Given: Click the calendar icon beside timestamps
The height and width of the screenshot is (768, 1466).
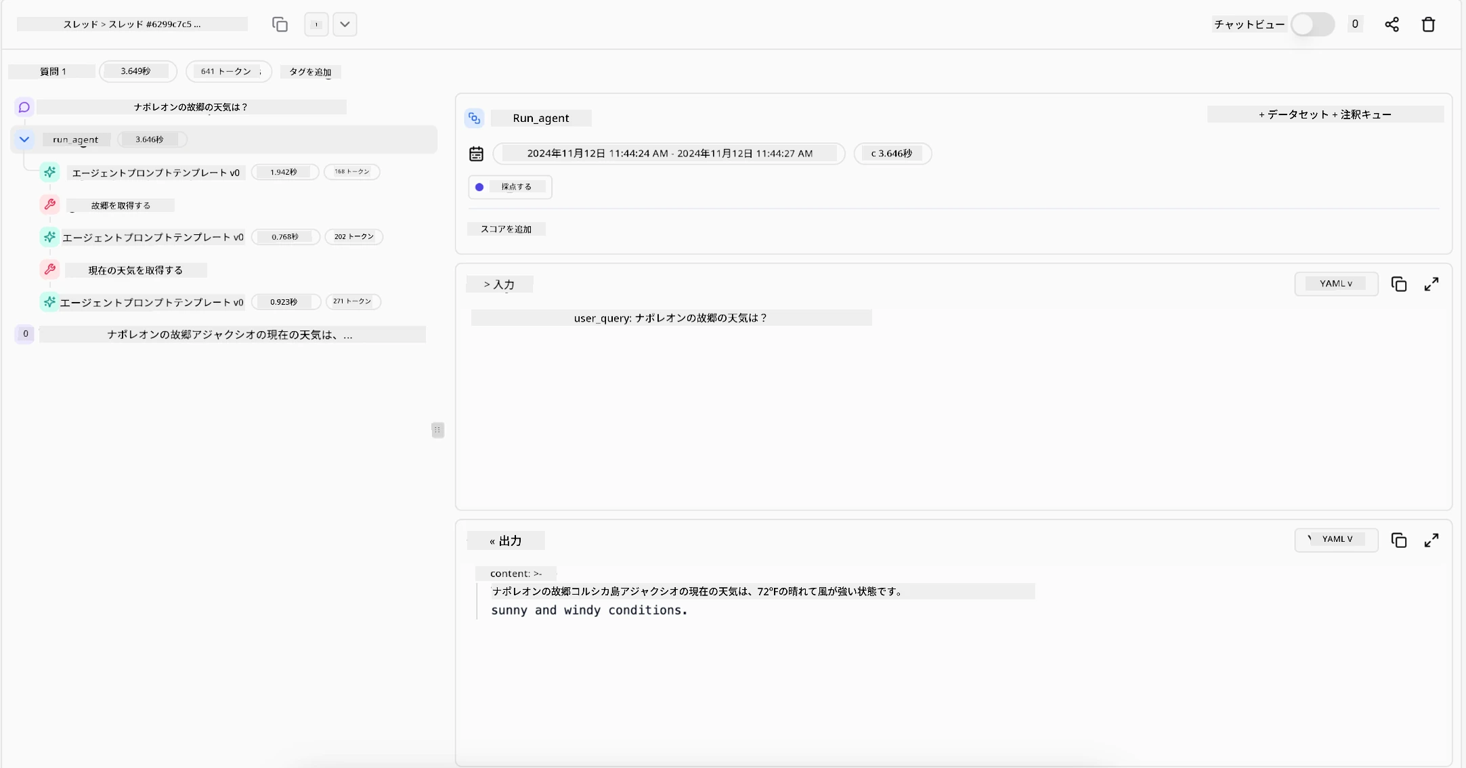Looking at the screenshot, I should pos(476,154).
